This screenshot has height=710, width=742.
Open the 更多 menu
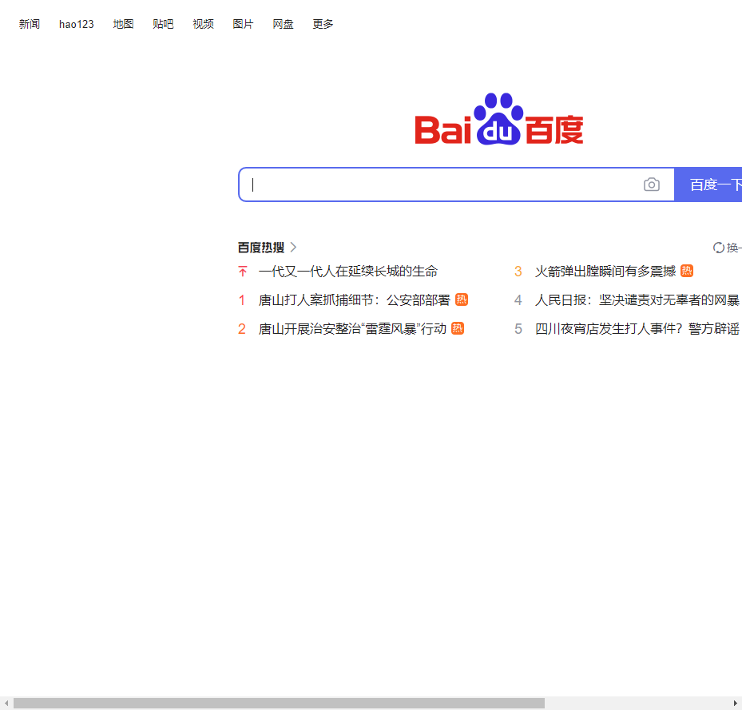[x=323, y=24]
